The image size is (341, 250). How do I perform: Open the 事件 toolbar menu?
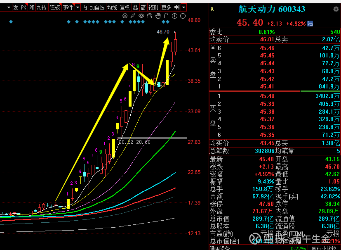[x=68, y=7]
